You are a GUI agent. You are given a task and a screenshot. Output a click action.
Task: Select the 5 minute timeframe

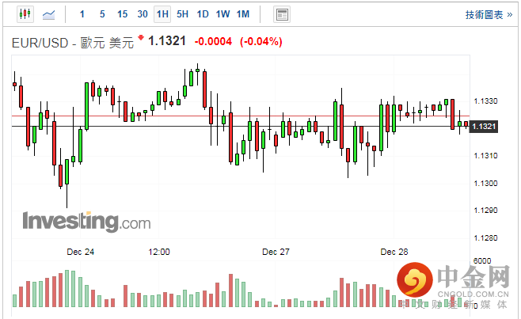pyautogui.click(x=102, y=14)
